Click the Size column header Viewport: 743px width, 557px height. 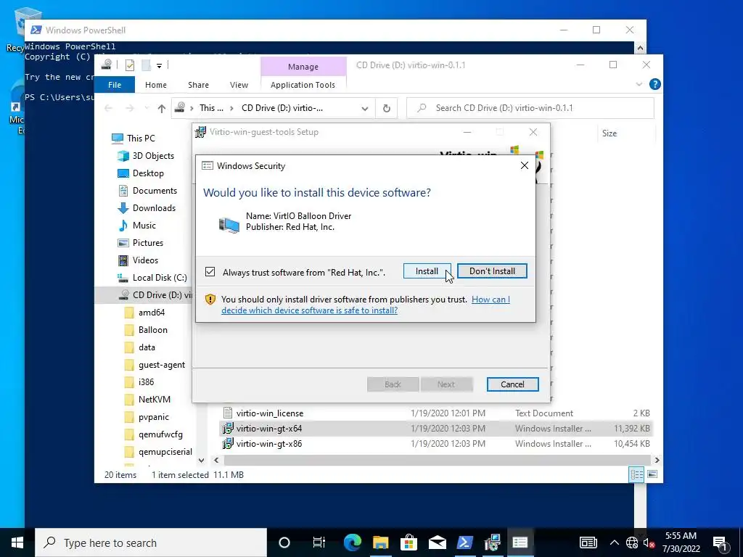pos(609,133)
